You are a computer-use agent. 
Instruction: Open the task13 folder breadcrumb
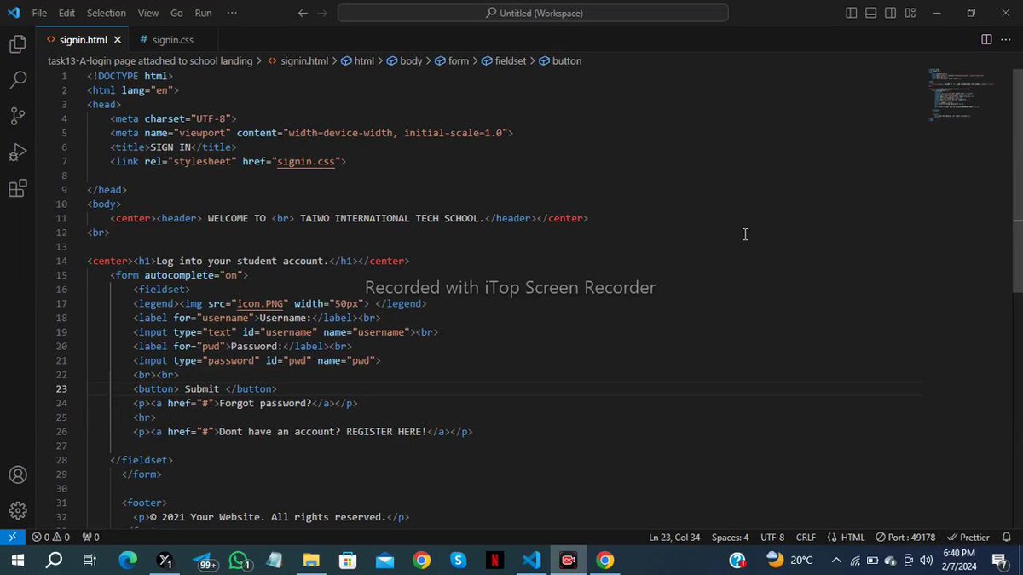[150, 61]
